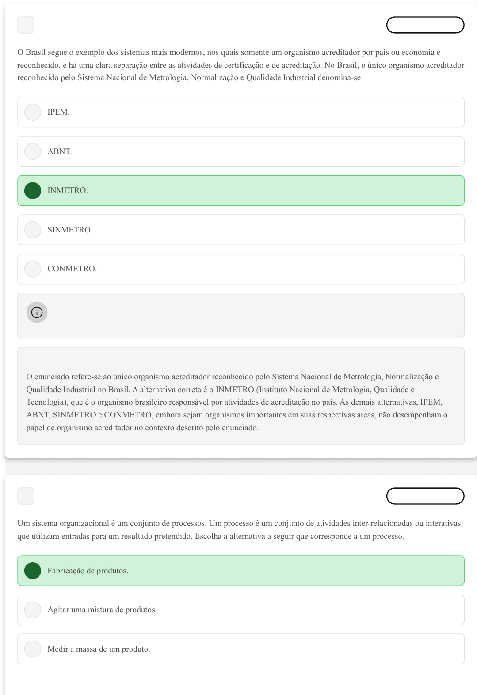Screen dimensions: 477x695
Task: Select the IPEM radio circle
Action: pyautogui.click(x=33, y=112)
